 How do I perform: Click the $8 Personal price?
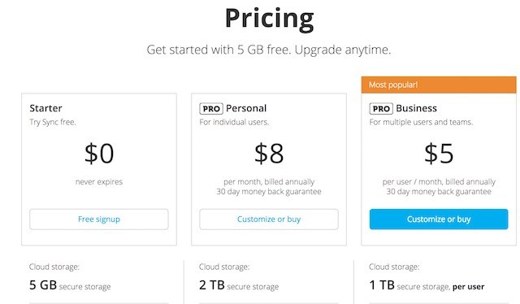click(x=269, y=154)
